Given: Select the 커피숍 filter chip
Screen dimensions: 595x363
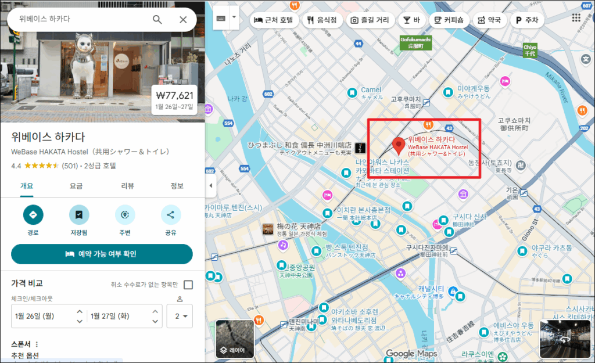Looking at the screenshot, I should (450, 20).
